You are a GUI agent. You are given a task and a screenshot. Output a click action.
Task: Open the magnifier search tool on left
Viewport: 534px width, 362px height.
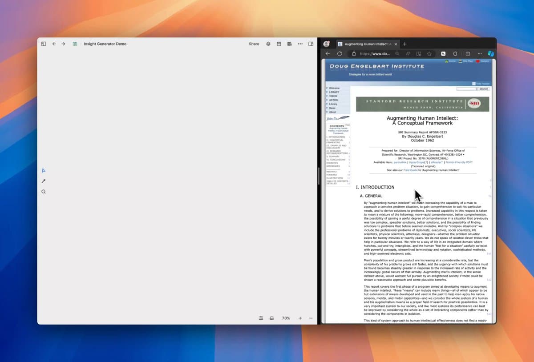(x=44, y=192)
